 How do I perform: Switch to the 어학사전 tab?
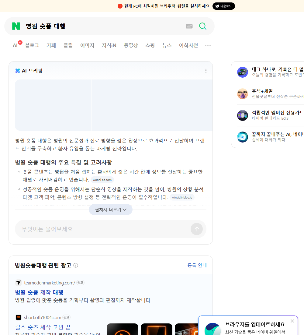point(188,45)
